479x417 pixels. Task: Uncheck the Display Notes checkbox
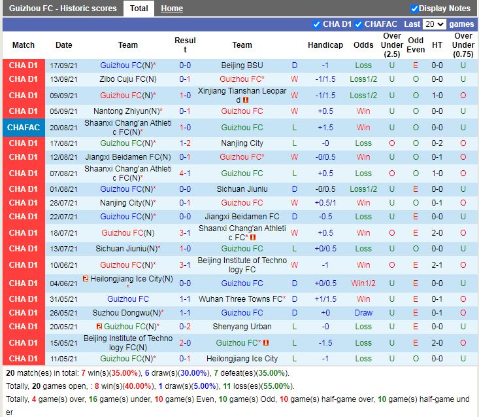[x=414, y=9]
